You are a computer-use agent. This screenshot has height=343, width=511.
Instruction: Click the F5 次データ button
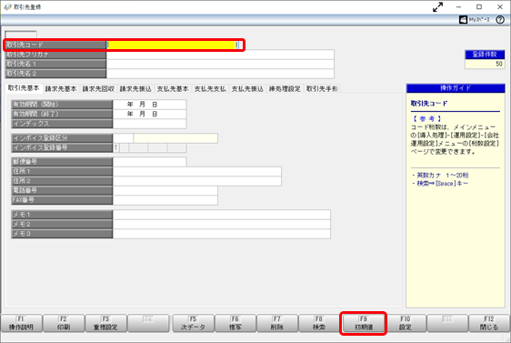(x=194, y=323)
